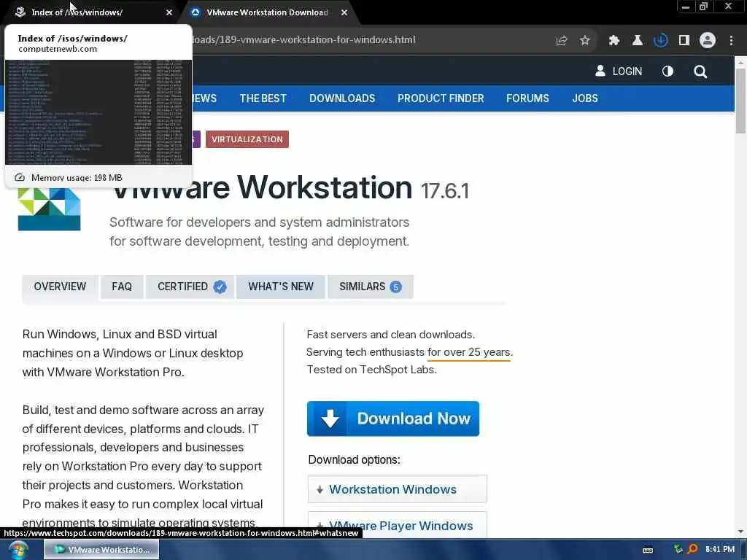Click the address bar URL field
This screenshot has width=747, height=560.
(371, 40)
